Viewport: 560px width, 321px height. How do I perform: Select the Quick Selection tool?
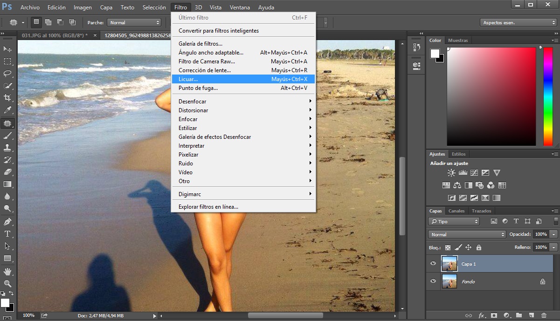coord(7,86)
